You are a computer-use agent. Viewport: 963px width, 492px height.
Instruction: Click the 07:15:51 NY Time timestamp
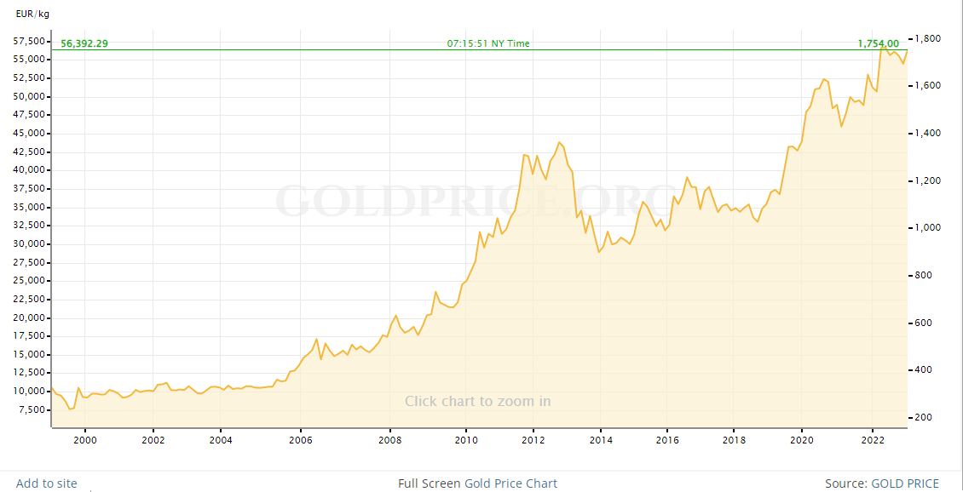pos(488,43)
